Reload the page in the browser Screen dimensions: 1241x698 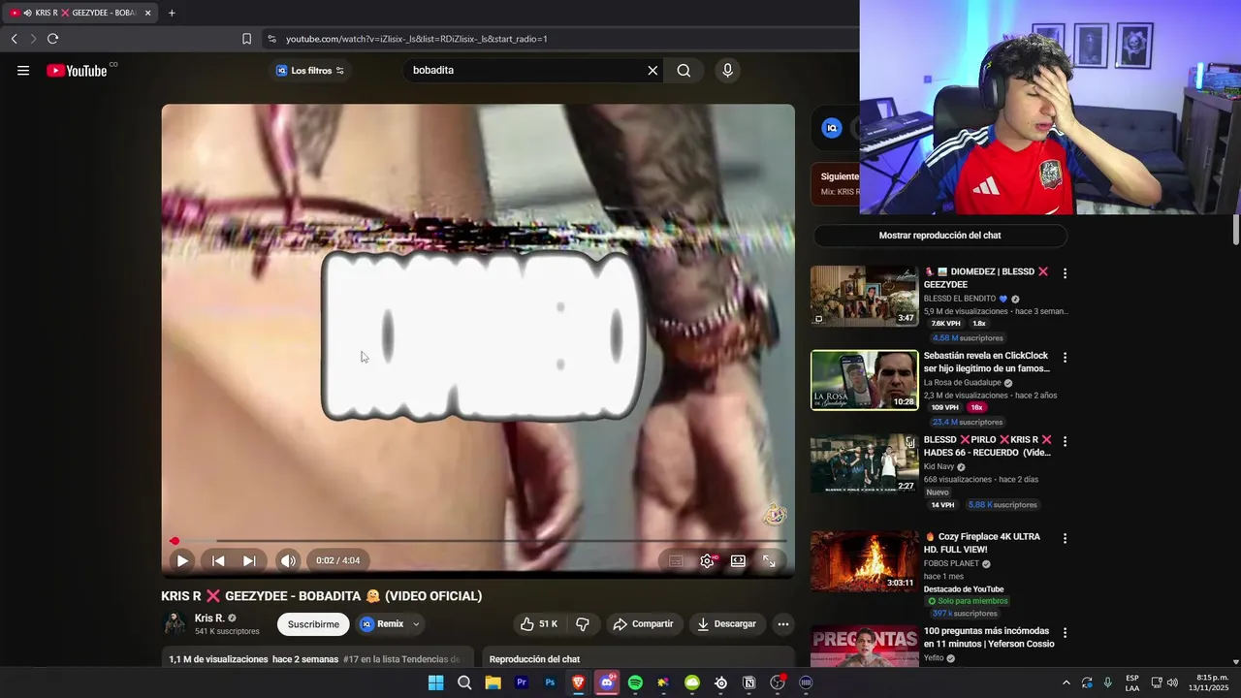[x=52, y=39]
